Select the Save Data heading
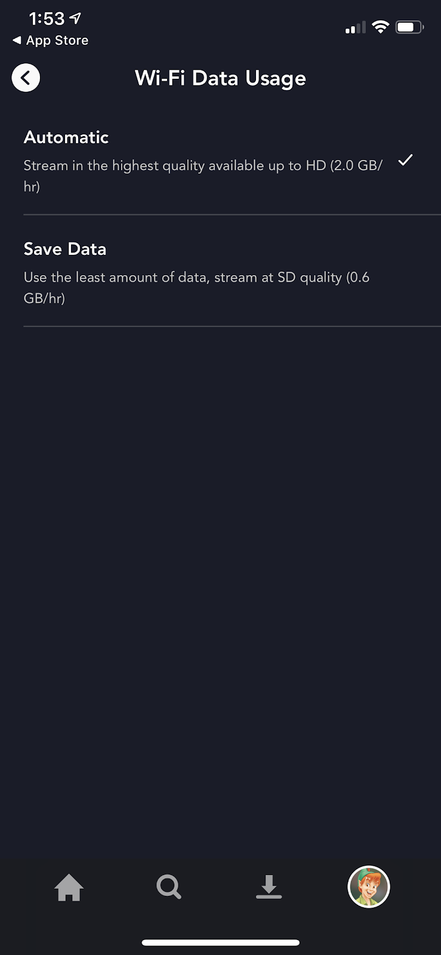This screenshot has width=441, height=955. [65, 249]
